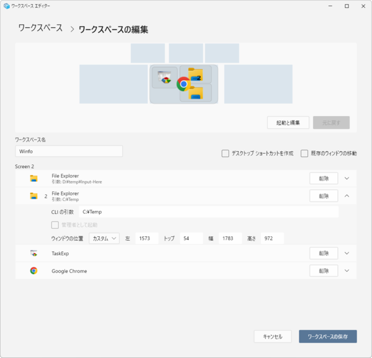Open the ウィンドウの位置 カスタム dropdown
Image resolution: width=372 pixels, height=358 pixels.
104,238
